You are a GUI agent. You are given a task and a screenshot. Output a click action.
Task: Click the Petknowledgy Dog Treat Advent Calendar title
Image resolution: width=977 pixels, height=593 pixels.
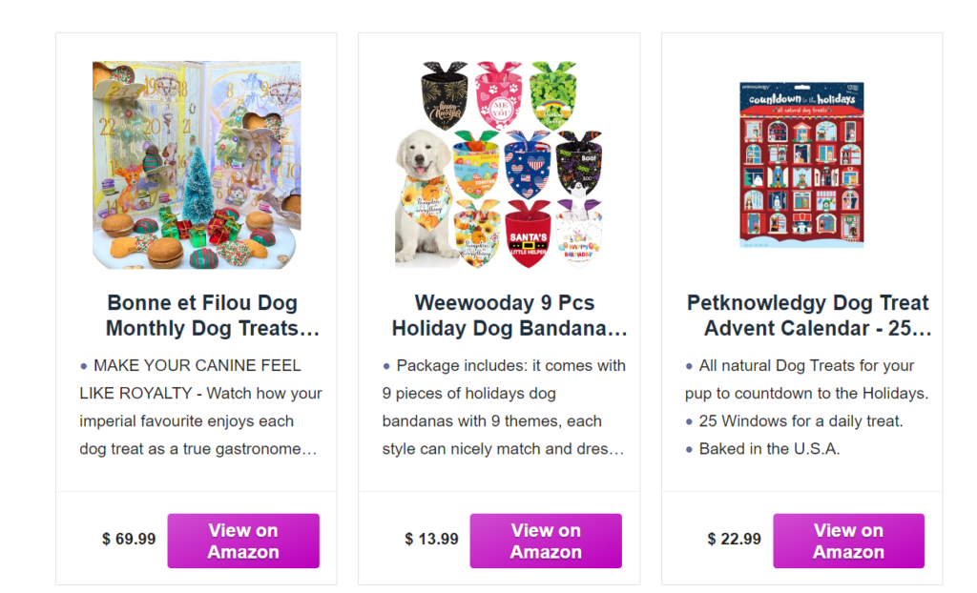tap(808, 316)
